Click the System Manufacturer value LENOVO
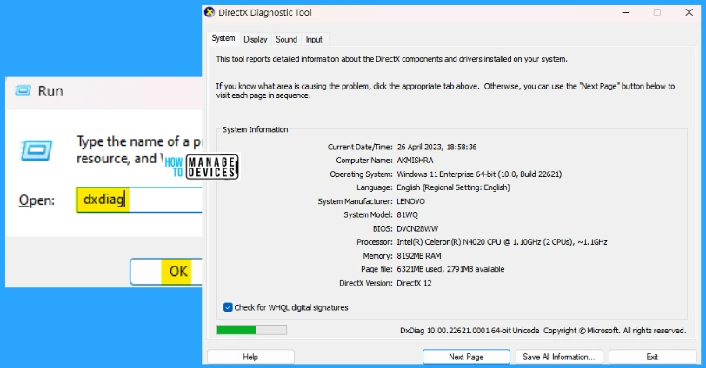The height and width of the screenshot is (368, 706). pyautogui.click(x=410, y=201)
